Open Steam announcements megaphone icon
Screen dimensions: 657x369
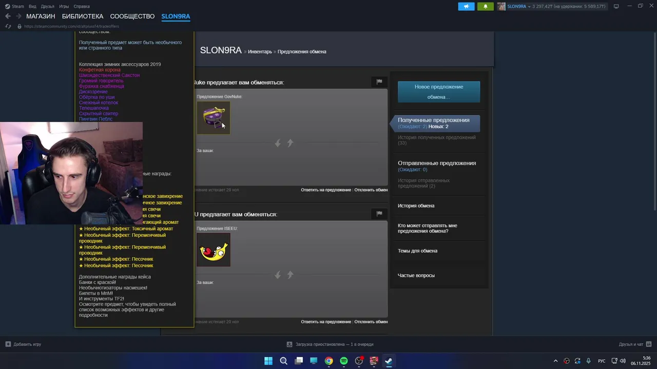tap(466, 7)
